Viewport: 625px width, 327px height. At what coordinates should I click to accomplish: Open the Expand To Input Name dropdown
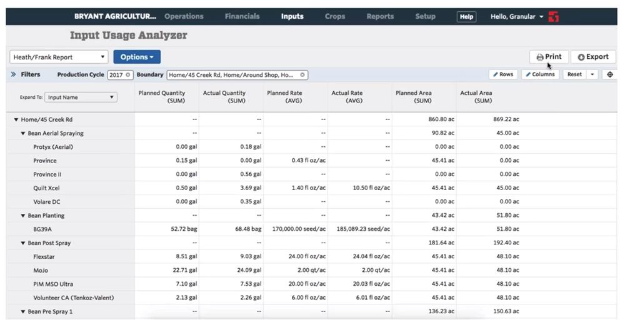click(81, 98)
